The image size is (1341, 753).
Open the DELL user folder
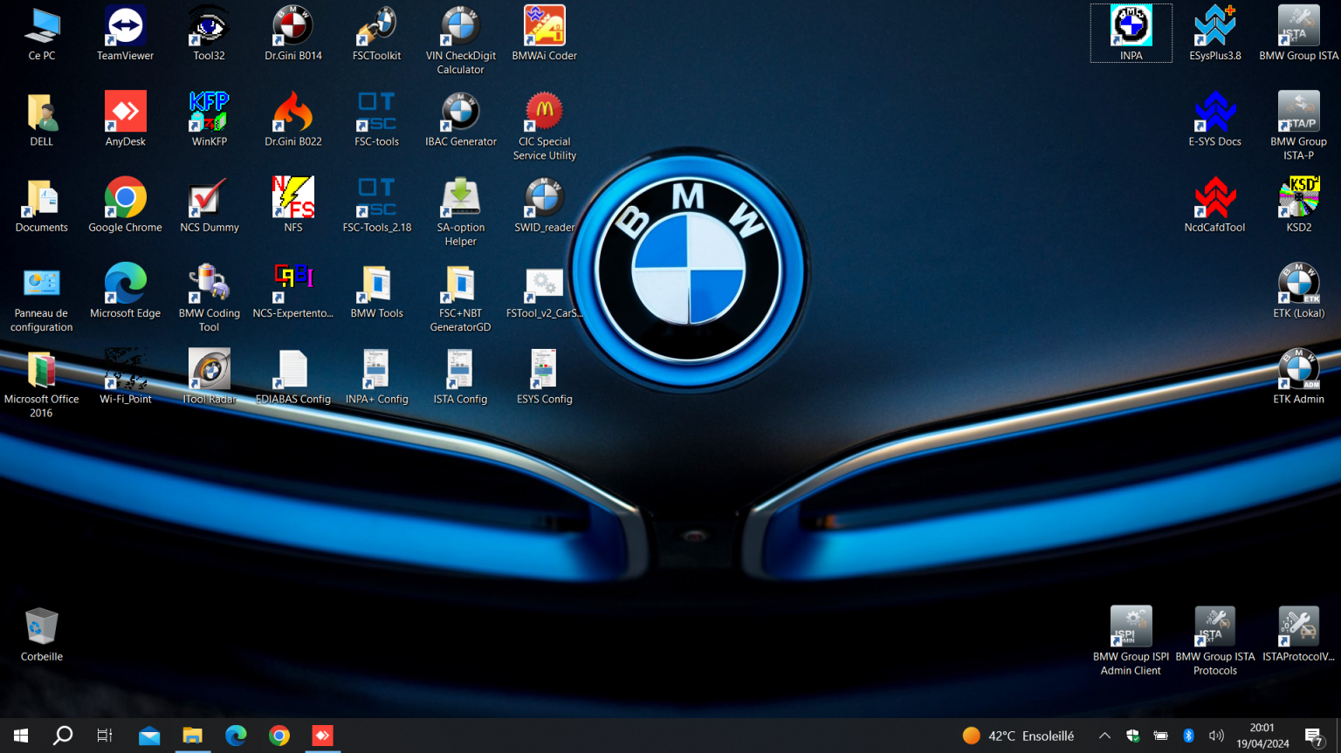41,119
